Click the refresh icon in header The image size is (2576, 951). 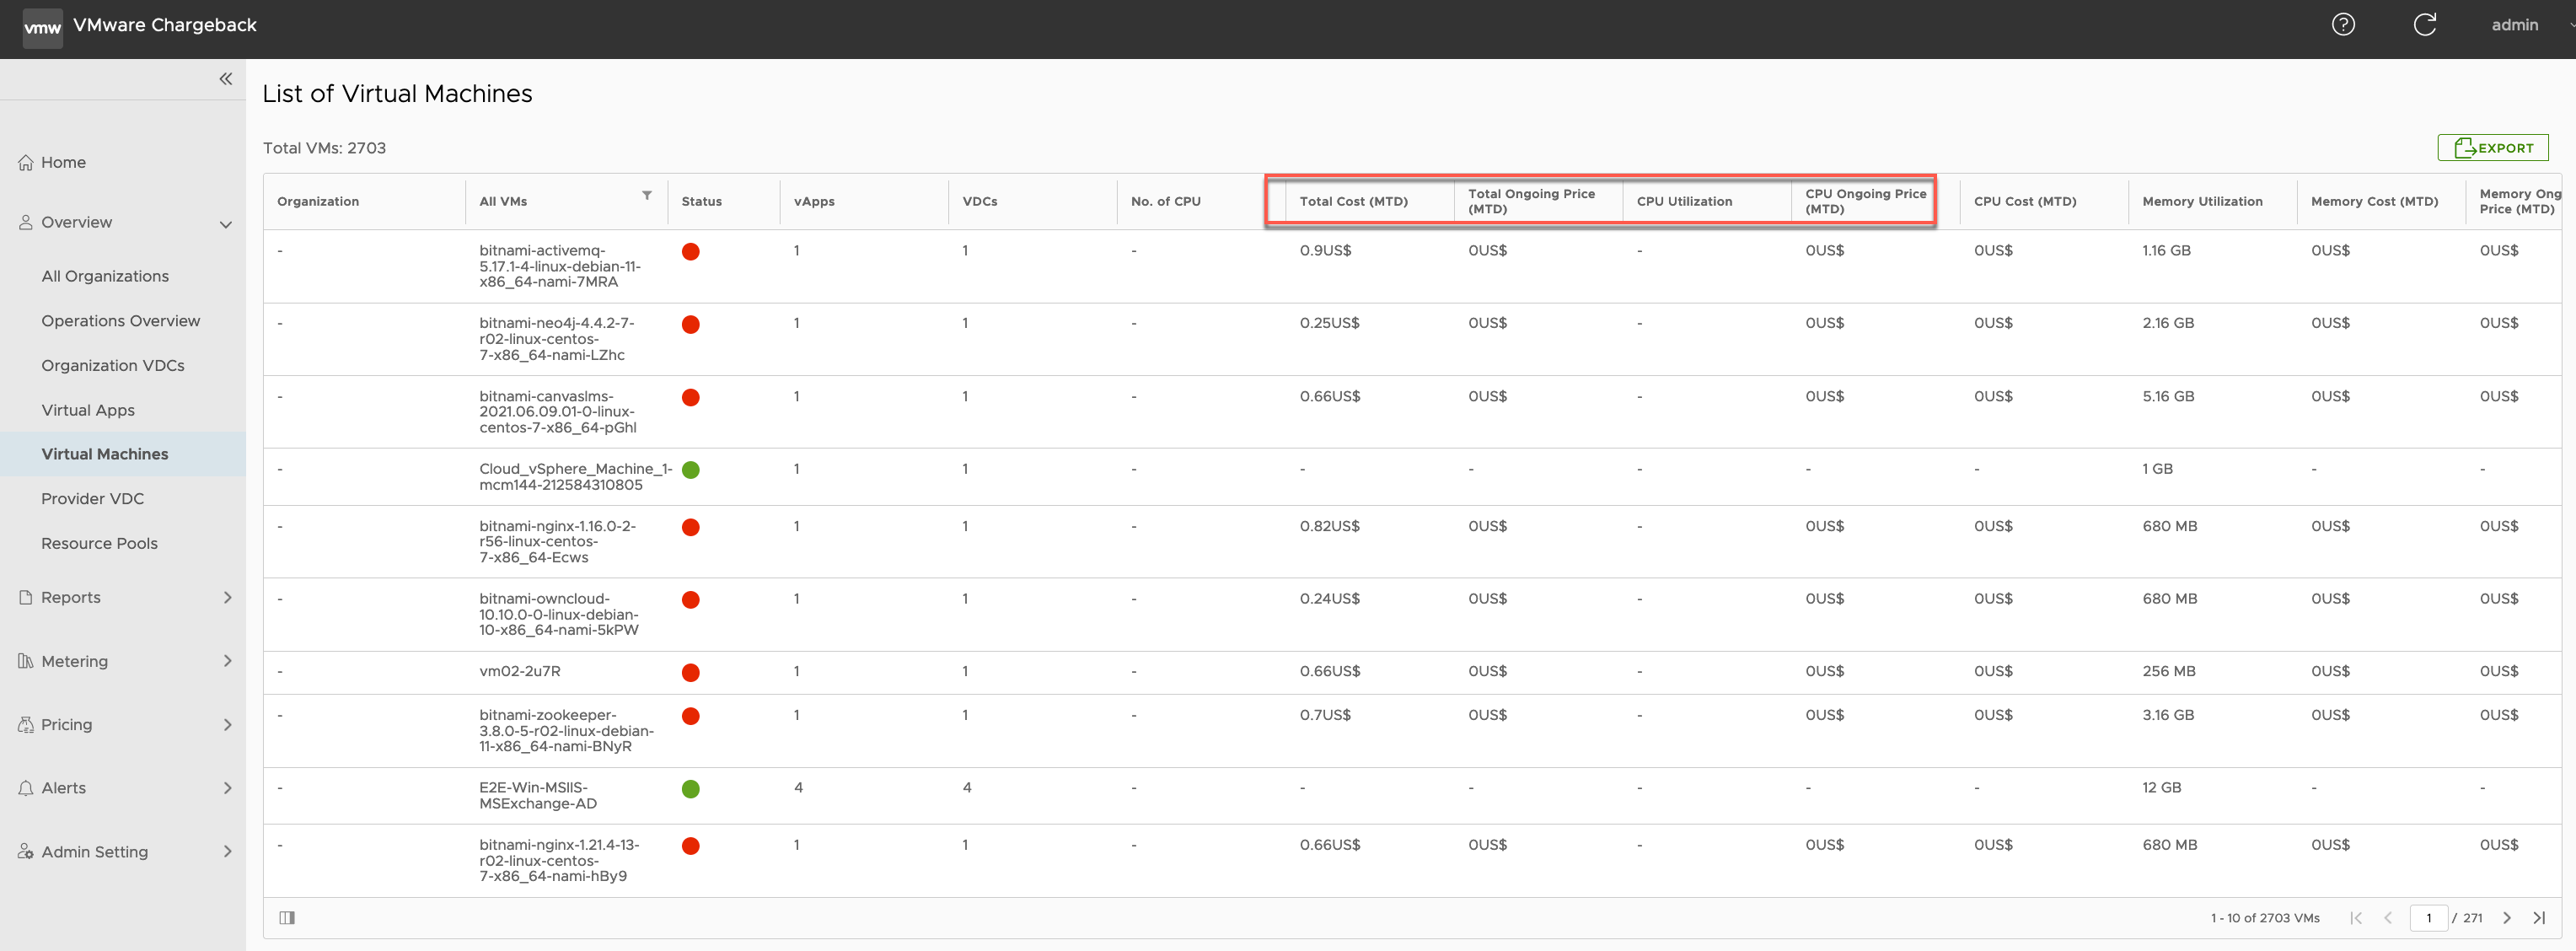[2424, 25]
